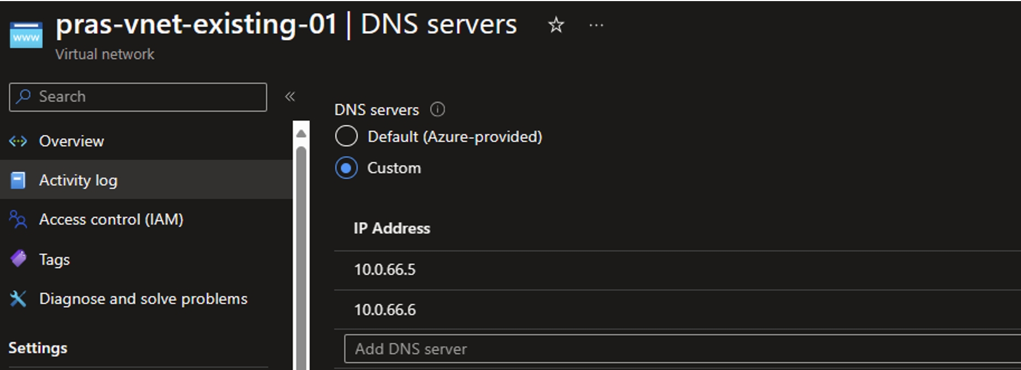The height and width of the screenshot is (370, 1021).
Task: Open Activity log in the sidebar
Action: (146, 180)
